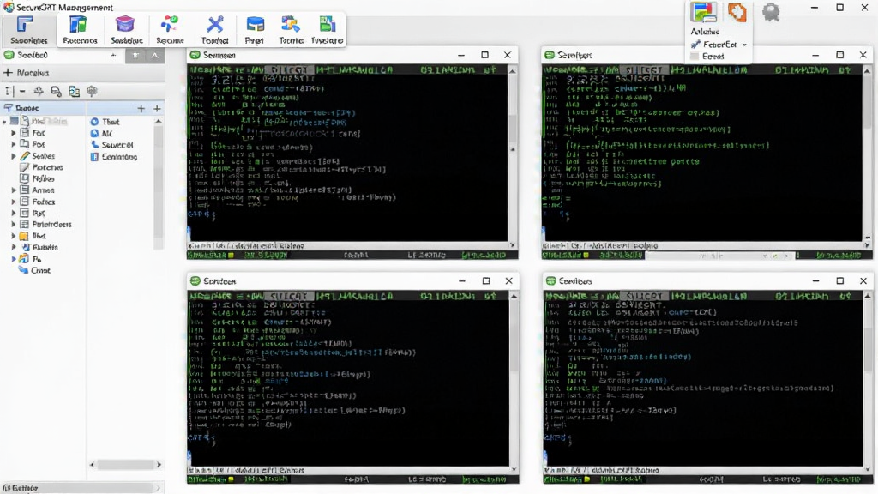Collapse left panel with up chevron button
Image resolution: width=878 pixels, height=494 pixels.
click(x=155, y=56)
